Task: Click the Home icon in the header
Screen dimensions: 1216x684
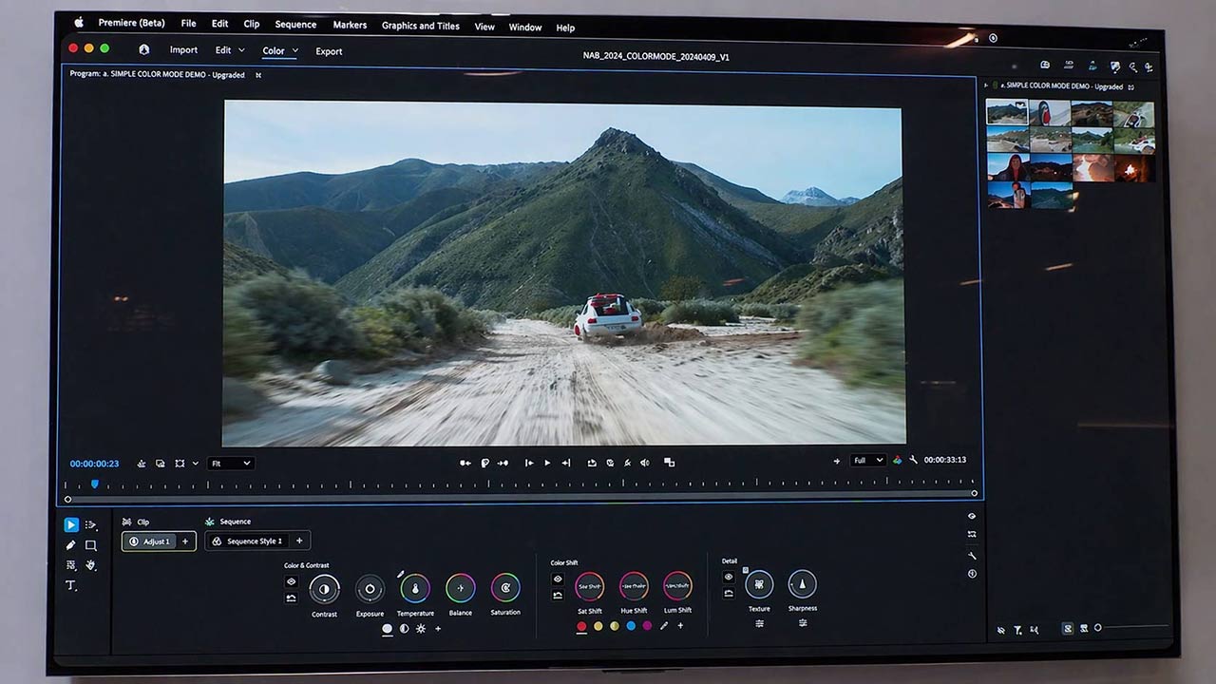Action: [x=144, y=50]
